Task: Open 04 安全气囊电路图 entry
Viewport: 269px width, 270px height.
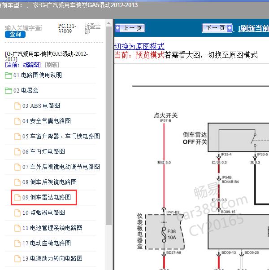Action: [x=47, y=121]
